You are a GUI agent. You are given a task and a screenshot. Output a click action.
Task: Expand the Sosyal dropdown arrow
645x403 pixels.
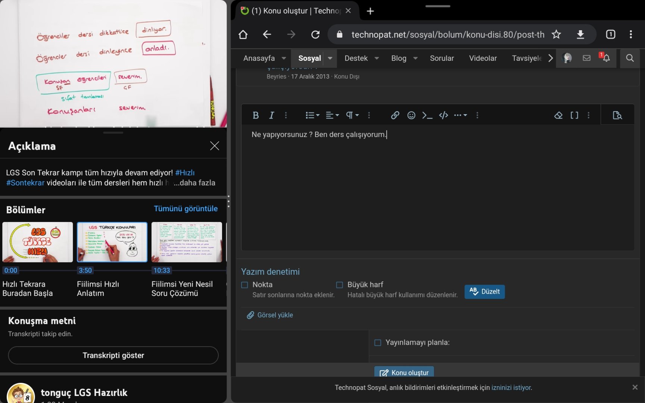330,58
